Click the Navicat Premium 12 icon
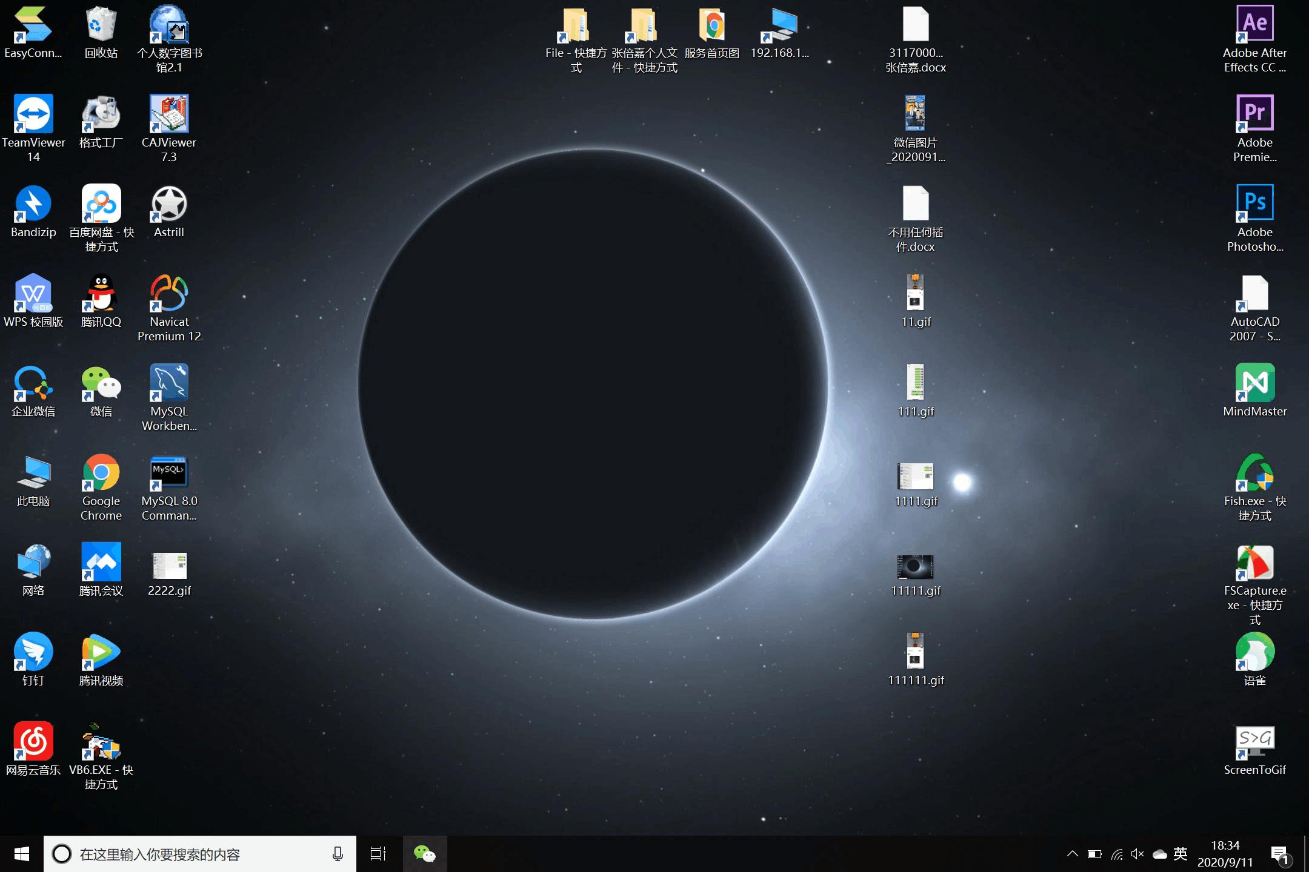1309x872 pixels. click(169, 294)
